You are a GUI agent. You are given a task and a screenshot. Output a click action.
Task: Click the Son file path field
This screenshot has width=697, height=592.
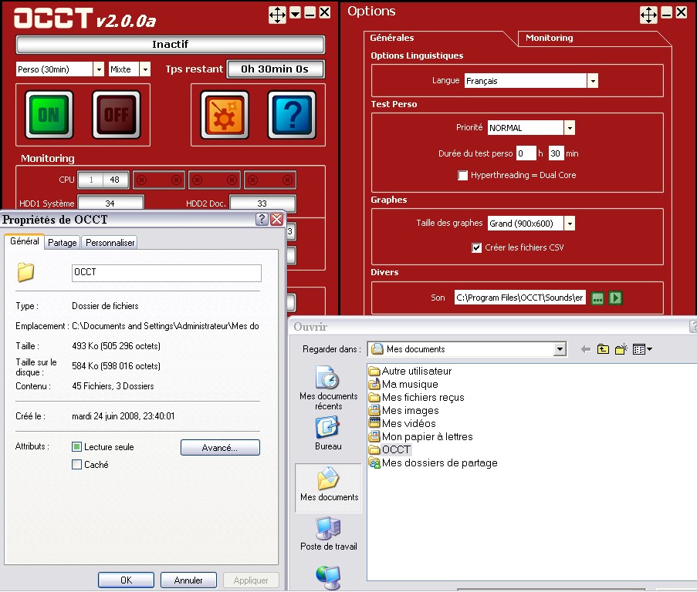pyautogui.click(x=519, y=298)
